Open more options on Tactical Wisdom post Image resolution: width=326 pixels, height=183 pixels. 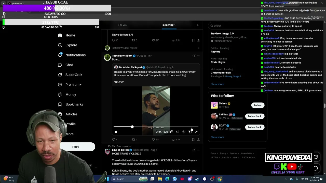(x=198, y=56)
